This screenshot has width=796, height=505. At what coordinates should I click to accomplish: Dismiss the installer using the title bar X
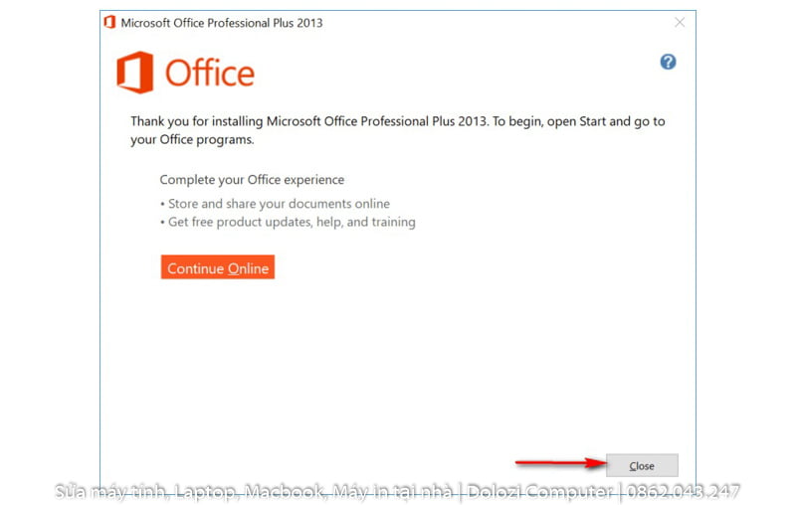[x=680, y=22]
